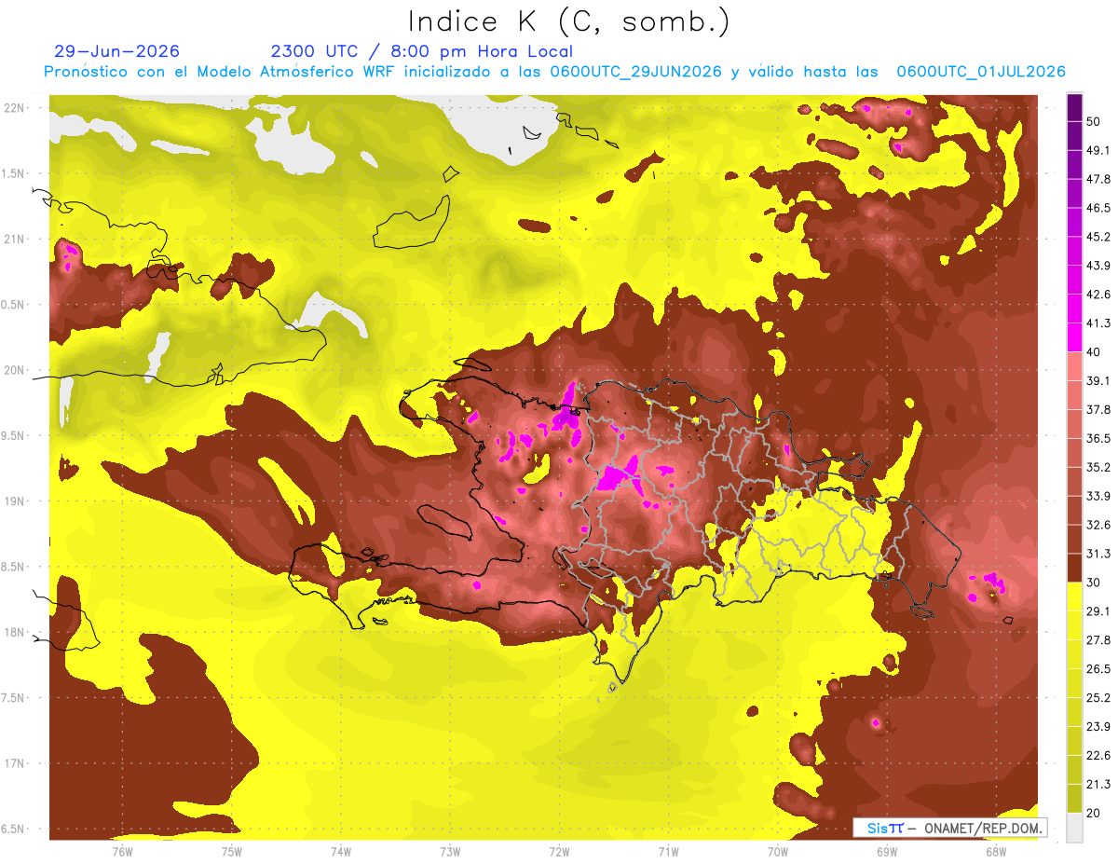The width and height of the screenshot is (1118, 864).
Task: Click the legend value "37.8"
Action: click(1098, 409)
